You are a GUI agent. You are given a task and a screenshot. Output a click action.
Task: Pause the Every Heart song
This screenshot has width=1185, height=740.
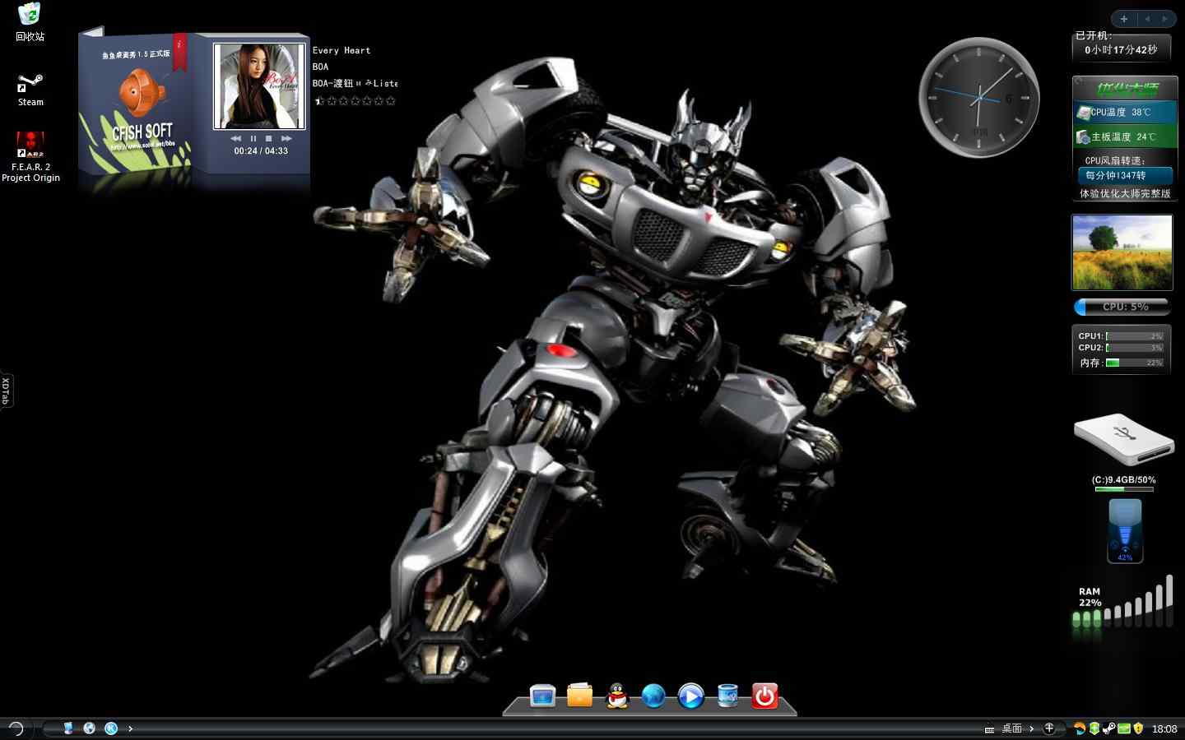[x=253, y=138]
